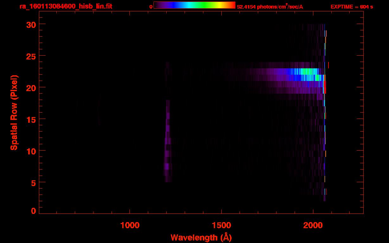Click the 0 minimum label of color bar
This screenshot has width=389, height=243.
pyautogui.click(x=151, y=7)
